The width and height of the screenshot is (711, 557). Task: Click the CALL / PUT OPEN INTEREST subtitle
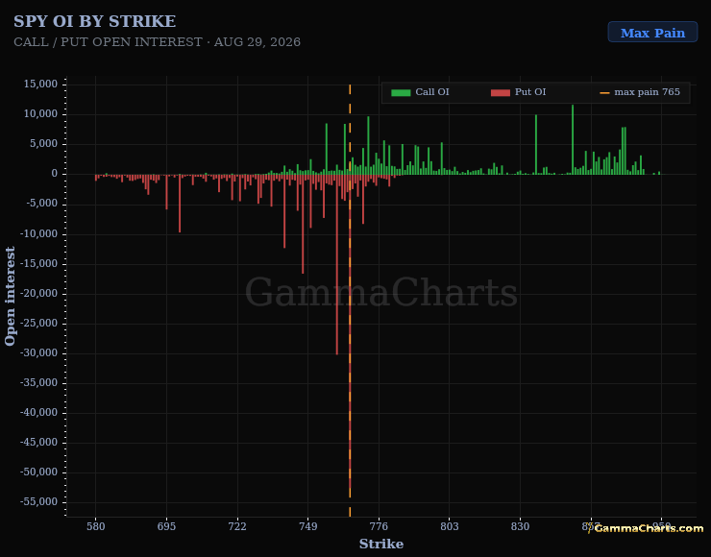tap(157, 41)
